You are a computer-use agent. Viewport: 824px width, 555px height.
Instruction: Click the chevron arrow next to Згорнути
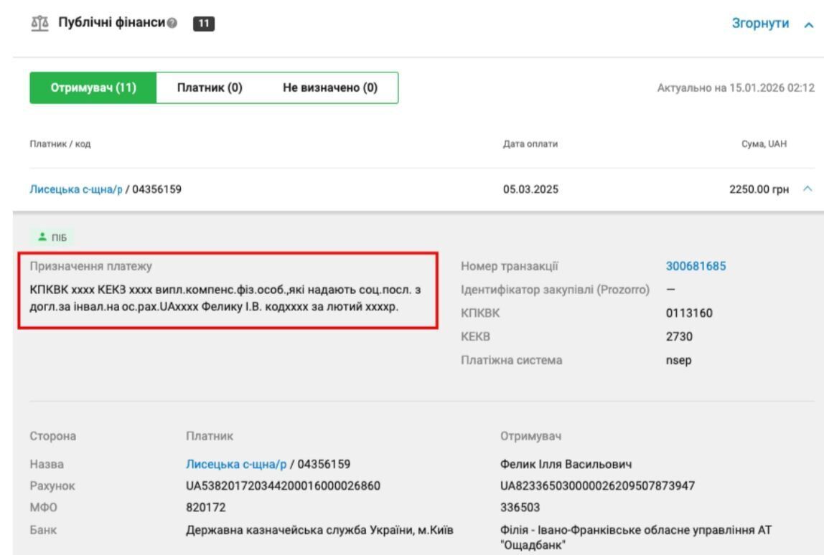pyautogui.click(x=810, y=25)
